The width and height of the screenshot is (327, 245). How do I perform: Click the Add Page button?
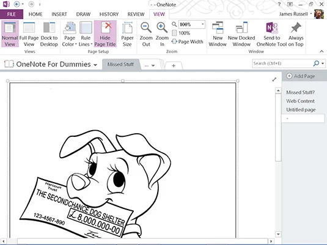pyautogui.click(x=300, y=76)
